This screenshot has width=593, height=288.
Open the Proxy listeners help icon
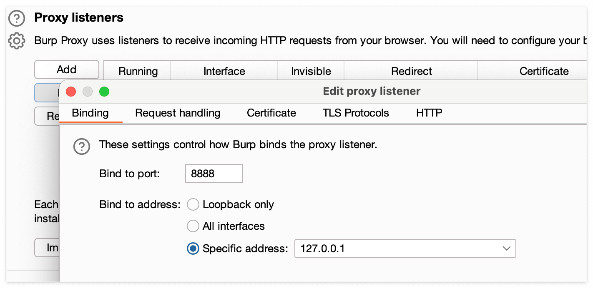pyautogui.click(x=16, y=18)
